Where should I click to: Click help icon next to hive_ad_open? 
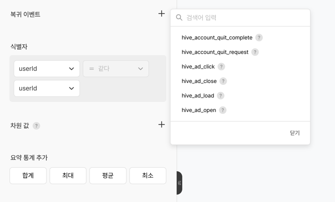(x=223, y=110)
